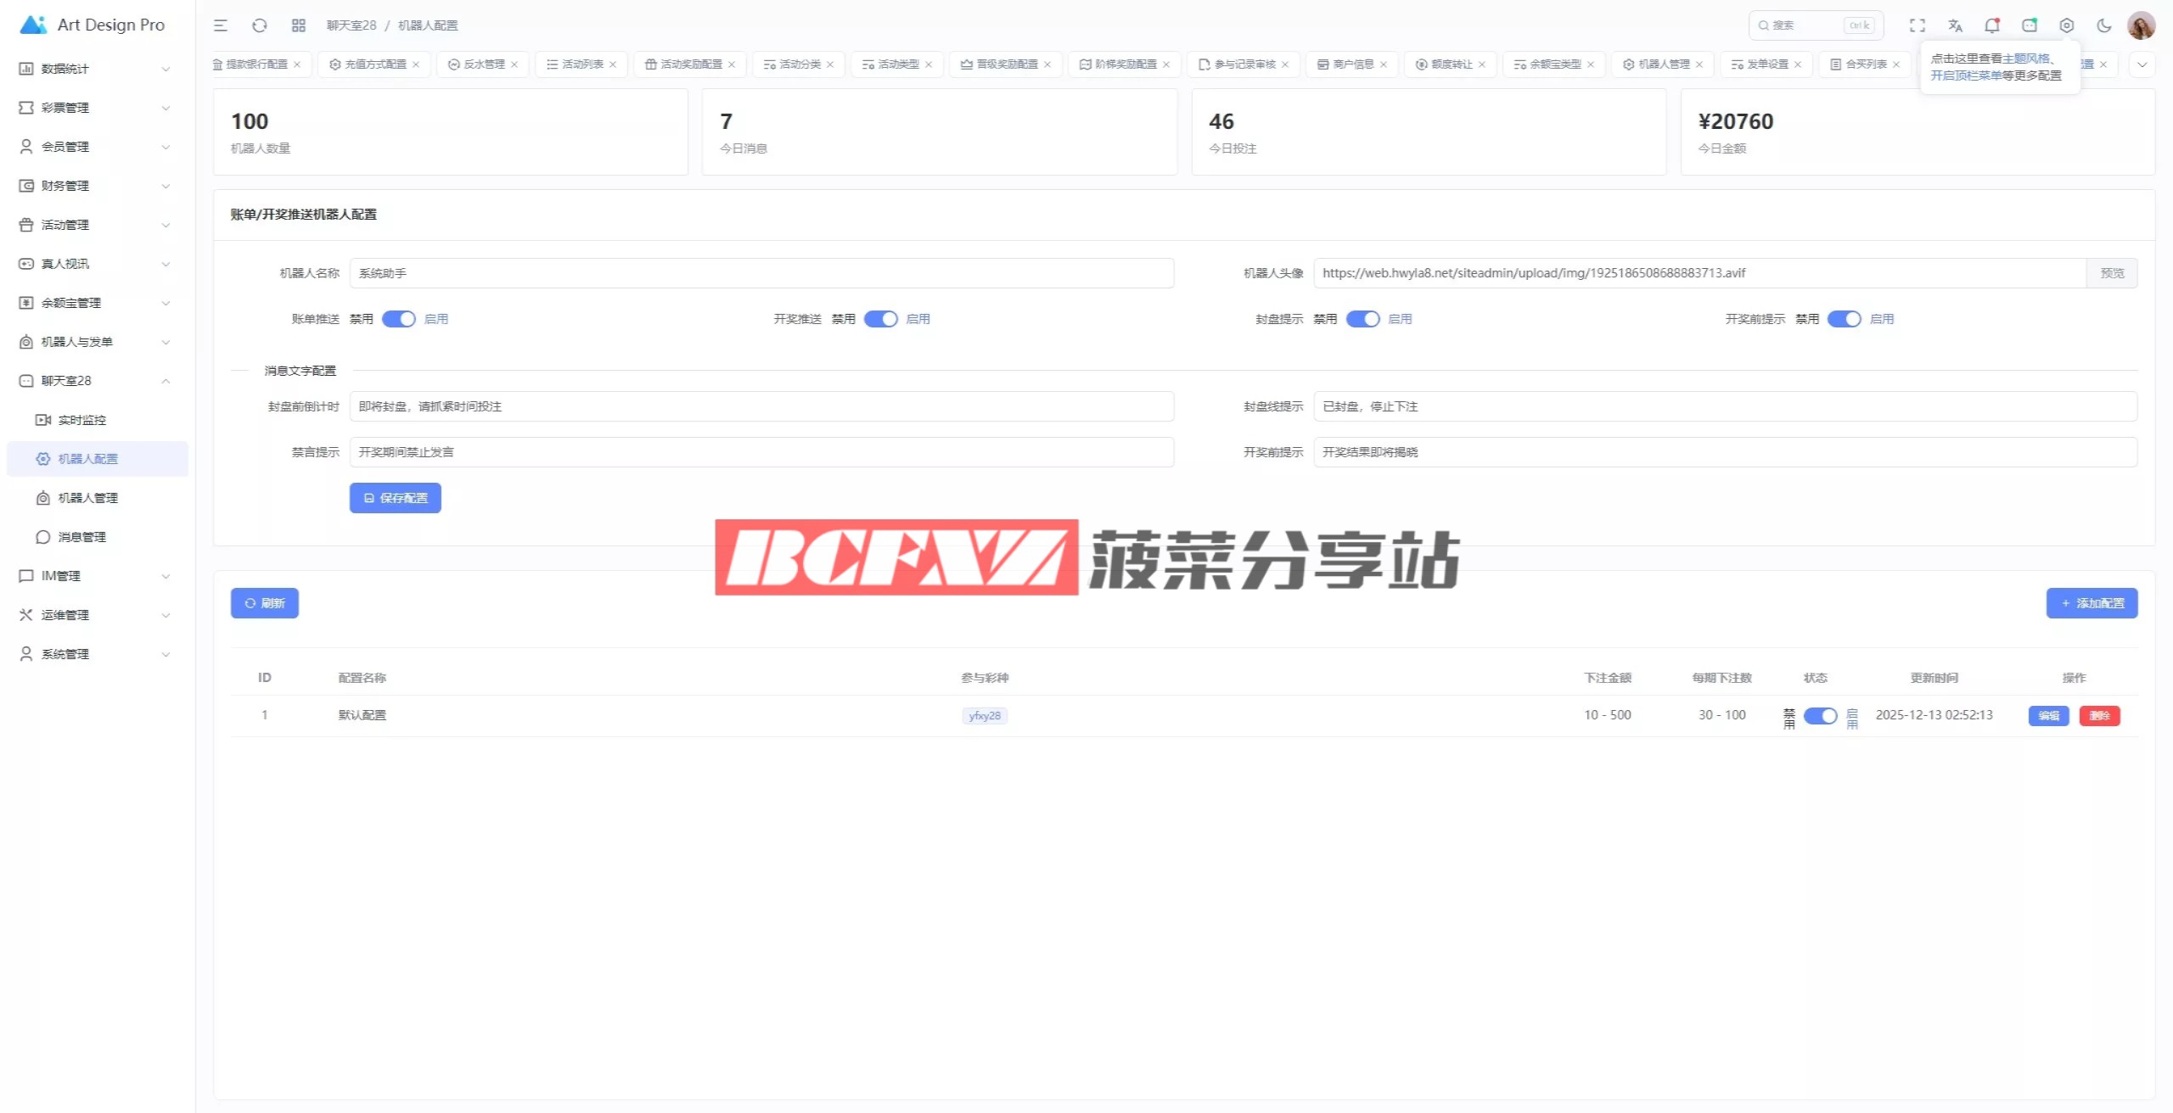
Task: Click the user avatar in top right
Action: click(2141, 25)
